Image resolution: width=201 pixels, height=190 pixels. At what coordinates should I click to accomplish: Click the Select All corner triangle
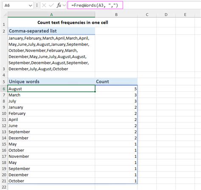point(5,14)
